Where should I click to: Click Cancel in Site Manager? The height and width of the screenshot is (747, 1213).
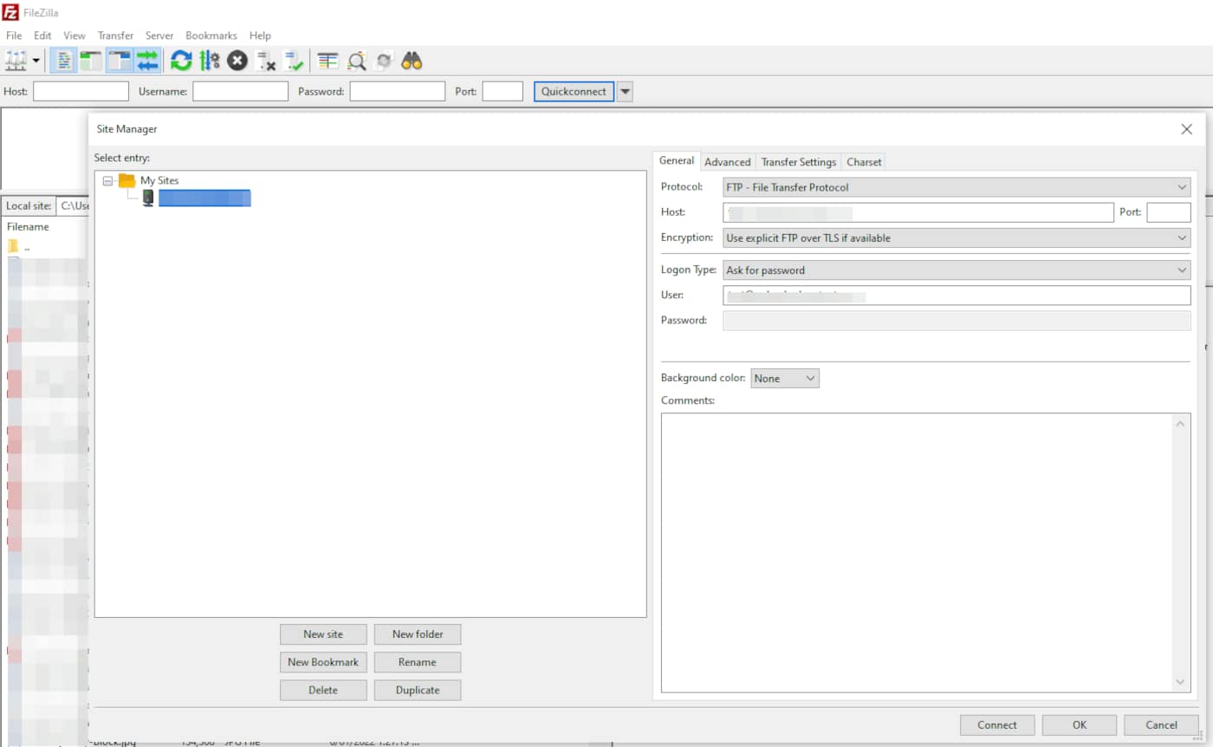coord(1161,725)
